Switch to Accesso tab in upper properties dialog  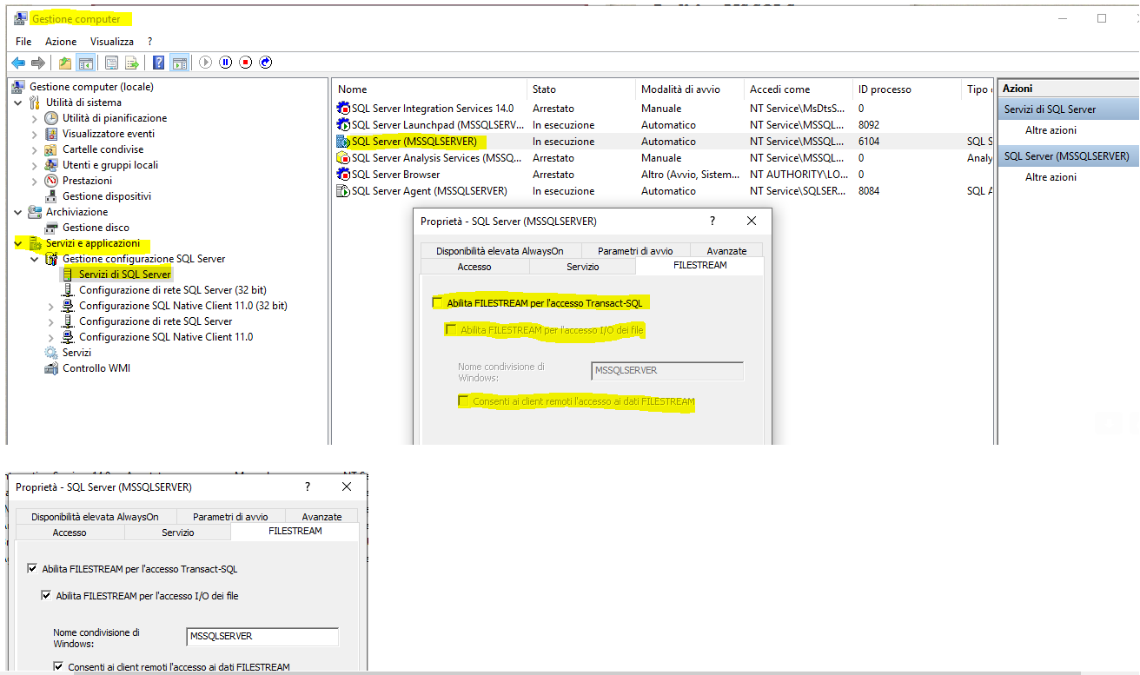(474, 267)
